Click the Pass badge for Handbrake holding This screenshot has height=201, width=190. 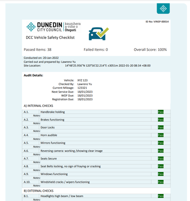click(x=161, y=112)
